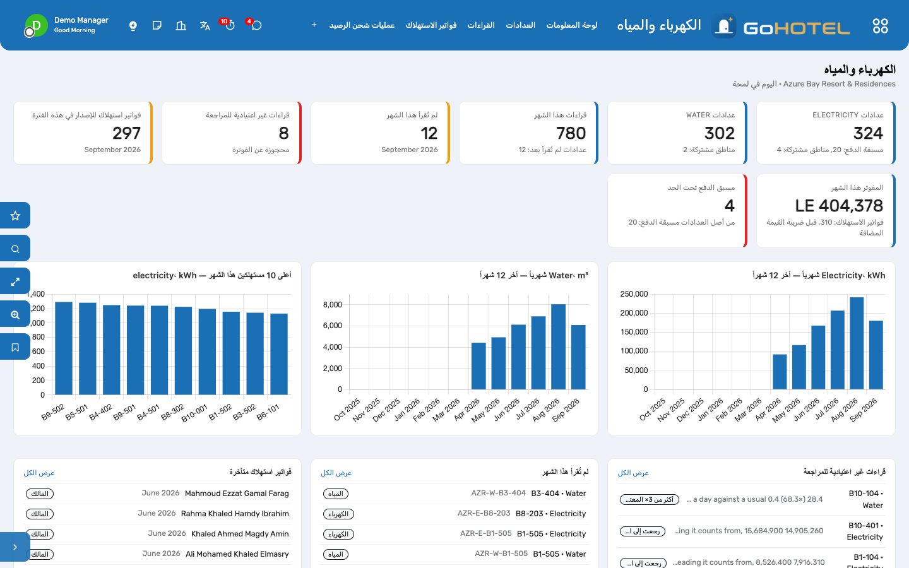Toggle fullscreen with the expand arrows button
The image size is (909, 568).
point(15,281)
